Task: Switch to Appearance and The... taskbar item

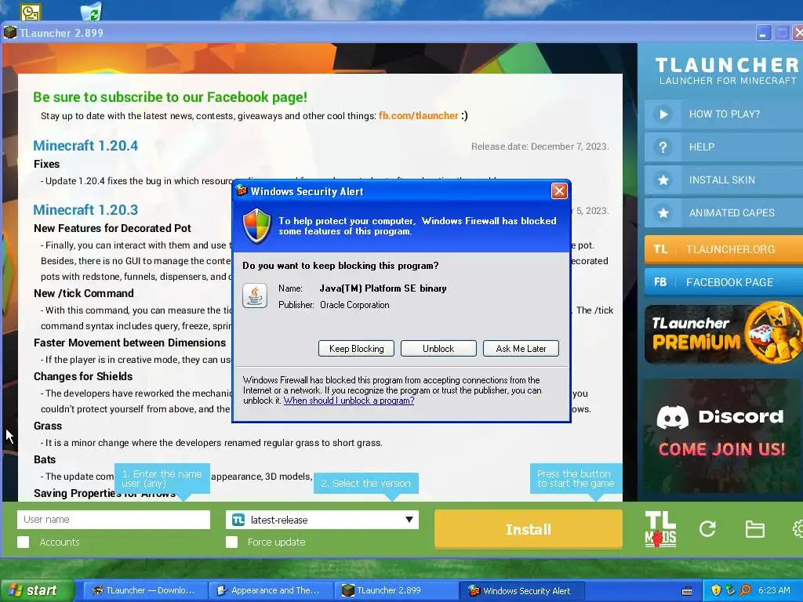Action: (270, 590)
